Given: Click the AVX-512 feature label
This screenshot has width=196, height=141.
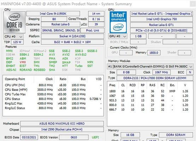Looking at the screenshot, I should click(81, 55).
